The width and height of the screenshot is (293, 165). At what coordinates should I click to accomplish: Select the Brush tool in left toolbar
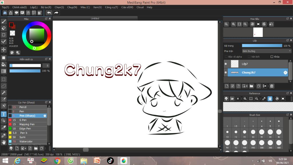(3, 22)
